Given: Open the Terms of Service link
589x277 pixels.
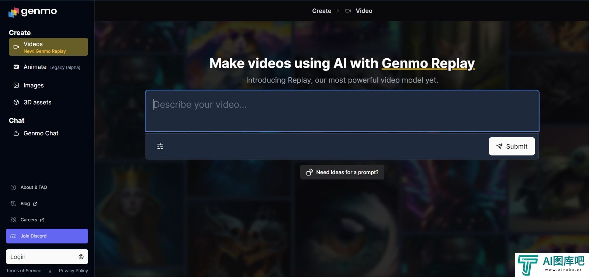Looking at the screenshot, I should click(24, 271).
